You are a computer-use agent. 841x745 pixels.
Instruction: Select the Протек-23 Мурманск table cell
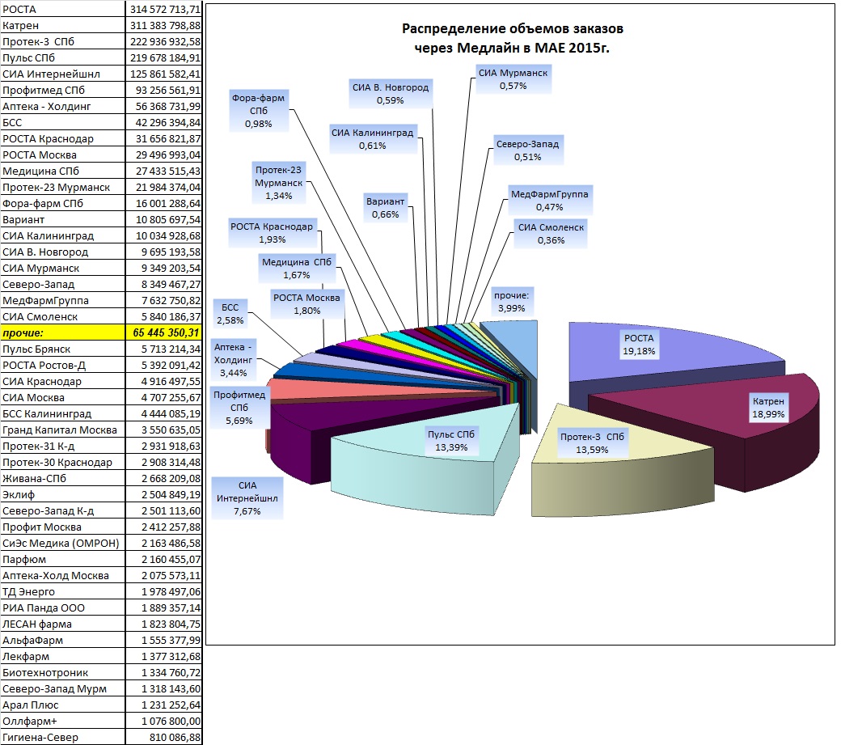63,187
